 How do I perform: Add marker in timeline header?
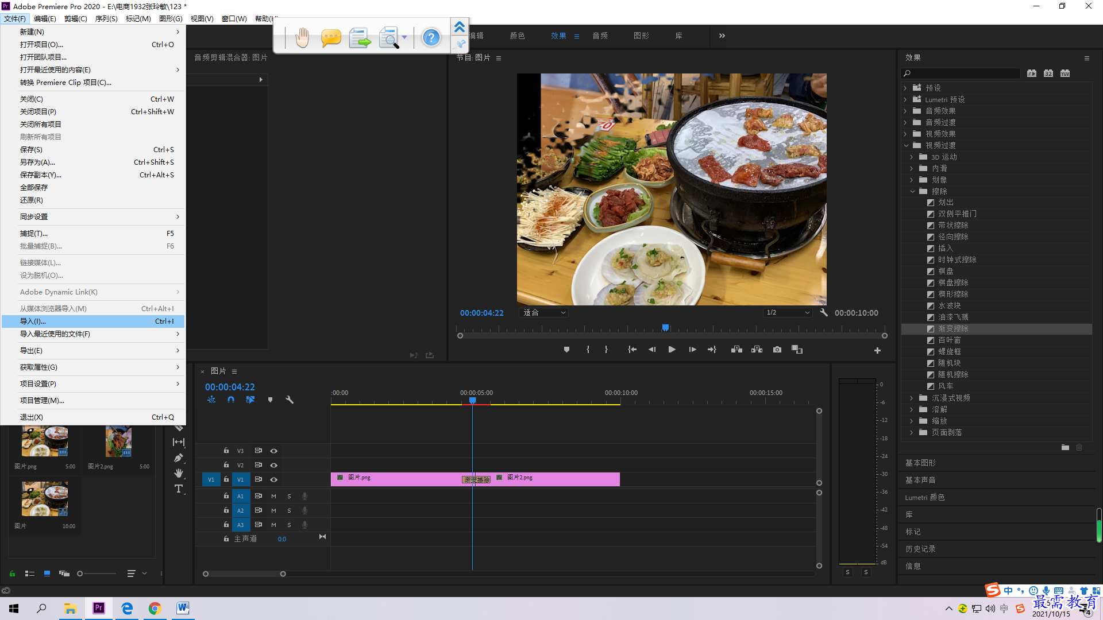(270, 400)
